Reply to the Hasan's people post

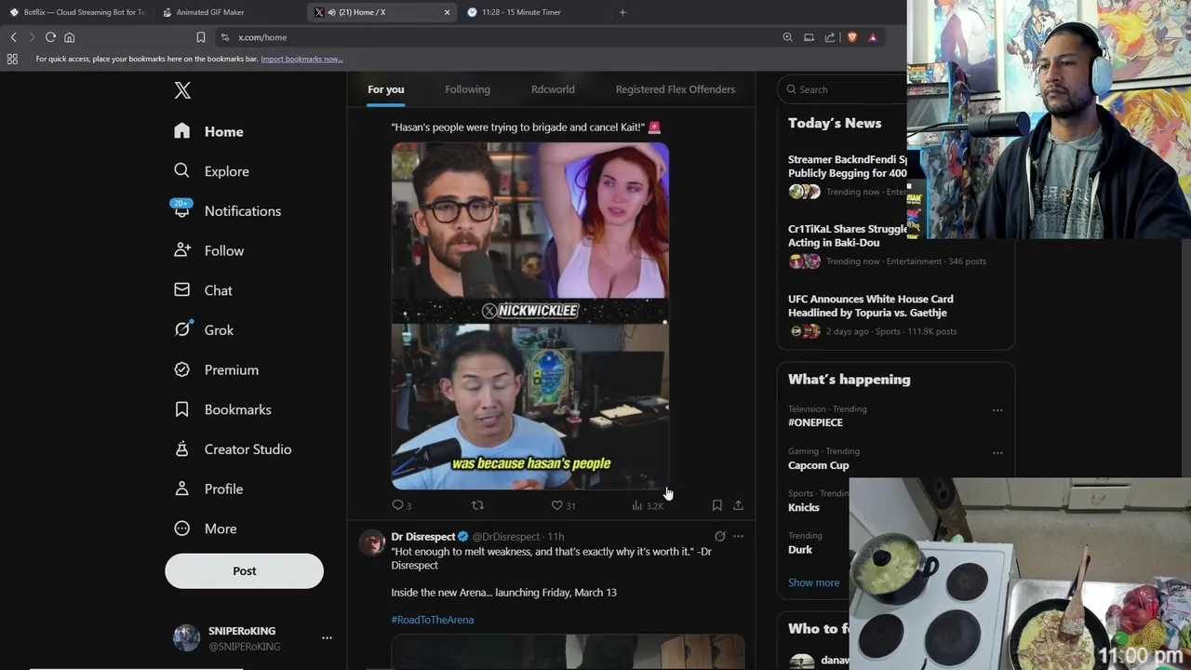pos(401,505)
